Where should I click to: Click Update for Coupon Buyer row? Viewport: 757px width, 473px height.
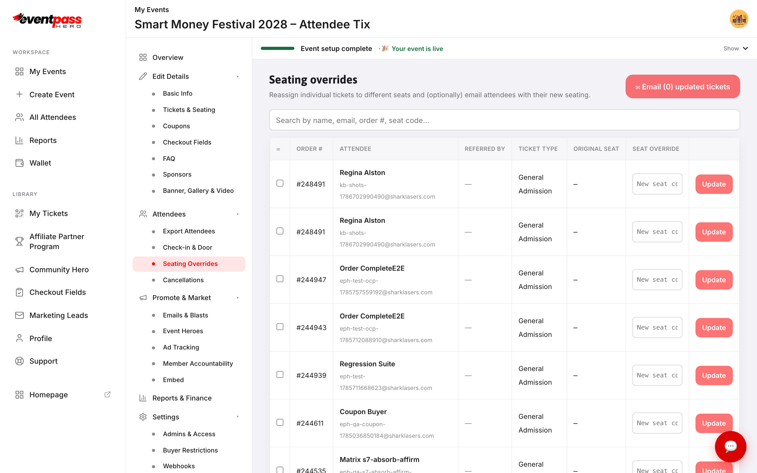coord(714,423)
